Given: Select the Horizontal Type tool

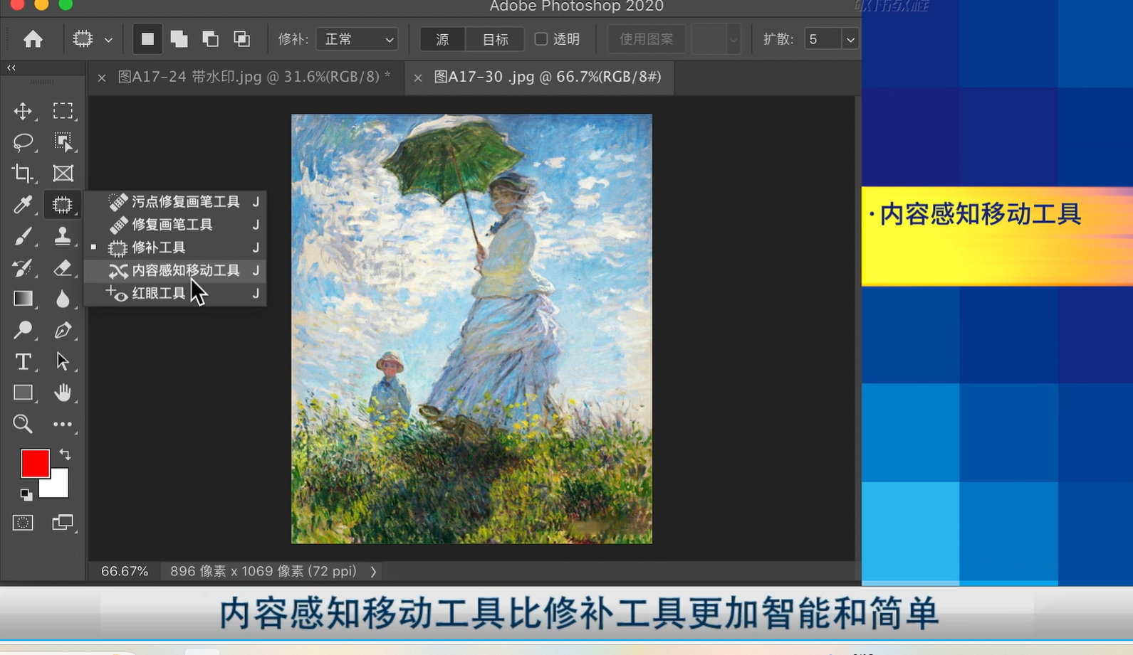Looking at the screenshot, I should pos(23,361).
